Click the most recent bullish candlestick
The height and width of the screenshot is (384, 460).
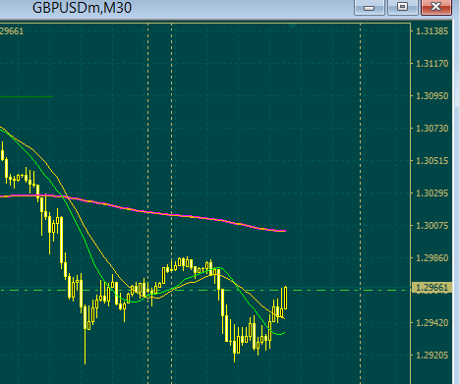click(285, 298)
